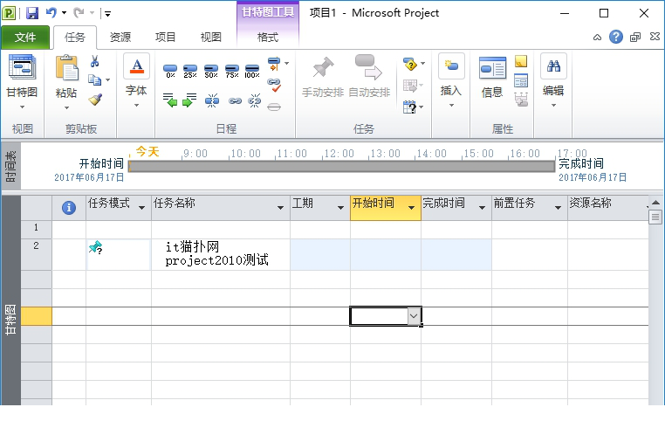Open Editing binoculars button
The height and width of the screenshot is (421, 665).
(x=553, y=66)
